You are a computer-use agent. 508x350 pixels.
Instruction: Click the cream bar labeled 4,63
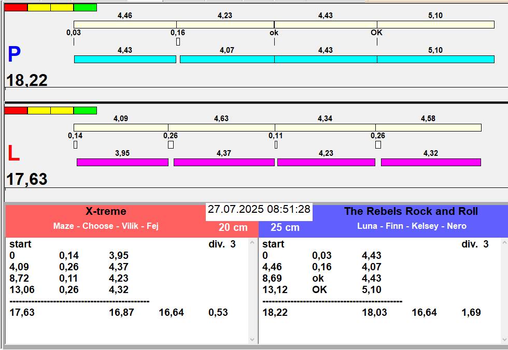point(221,127)
